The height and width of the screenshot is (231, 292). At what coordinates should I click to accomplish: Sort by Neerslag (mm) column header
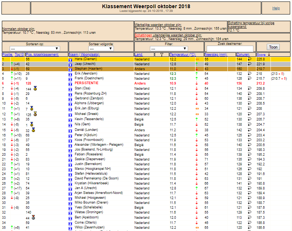[x=216, y=55]
